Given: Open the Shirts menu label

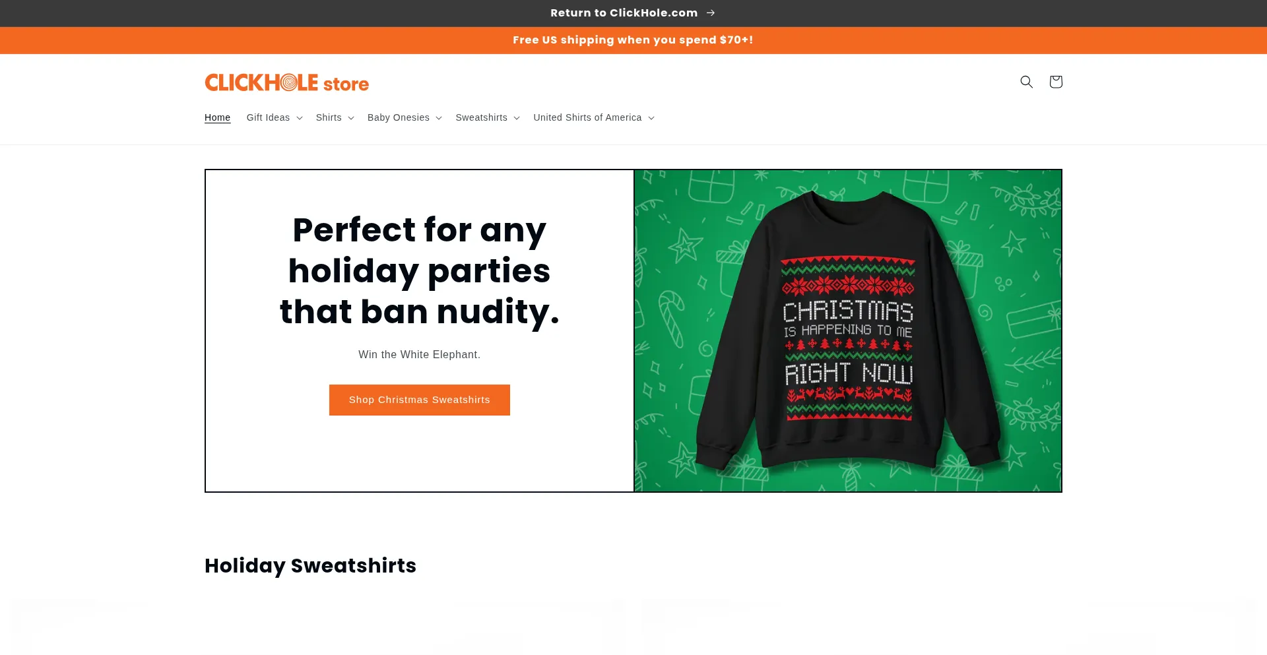Looking at the screenshot, I should [x=329, y=117].
